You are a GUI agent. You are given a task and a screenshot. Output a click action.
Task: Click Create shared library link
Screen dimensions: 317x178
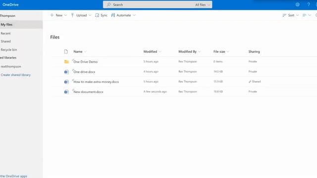(15, 75)
